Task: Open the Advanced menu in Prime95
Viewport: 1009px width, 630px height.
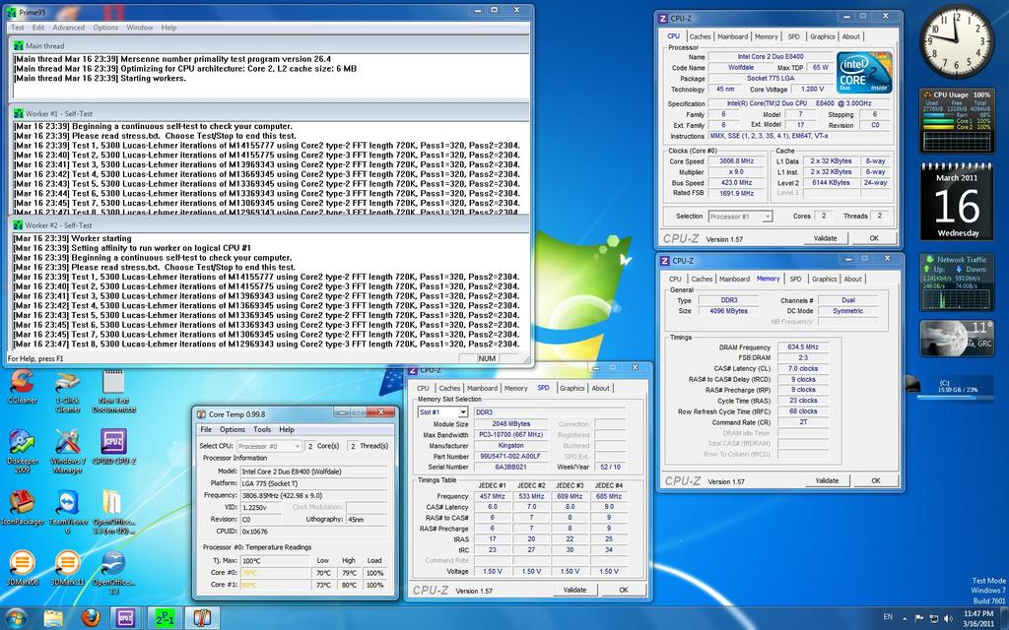Action: click(x=68, y=28)
